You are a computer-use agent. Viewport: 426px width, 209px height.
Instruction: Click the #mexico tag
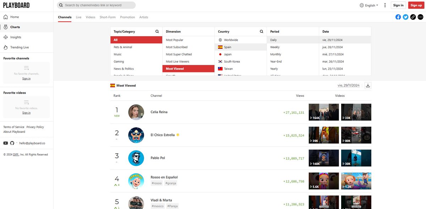157,206
